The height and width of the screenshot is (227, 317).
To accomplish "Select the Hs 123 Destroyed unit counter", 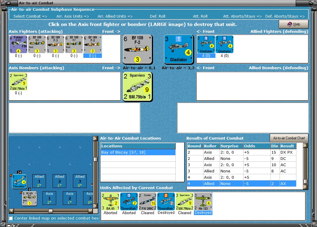I will (x=203, y=202).
